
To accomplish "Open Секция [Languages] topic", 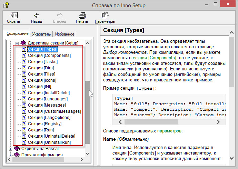I will click(48, 99).
